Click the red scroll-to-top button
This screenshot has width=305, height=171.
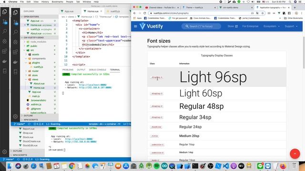(295, 154)
